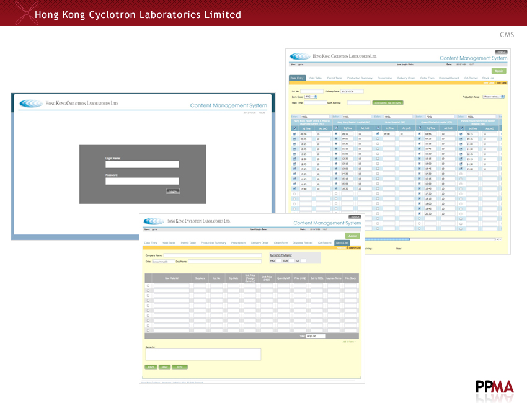Screen dimensions: 527x403
Task: Open the Prescription tab in Data Entry window
Action: (x=385, y=78)
